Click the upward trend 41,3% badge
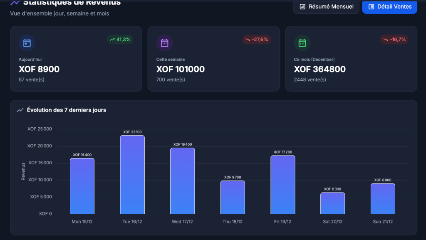The height and width of the screenshot is (240, 426). [x=120, y=40]
